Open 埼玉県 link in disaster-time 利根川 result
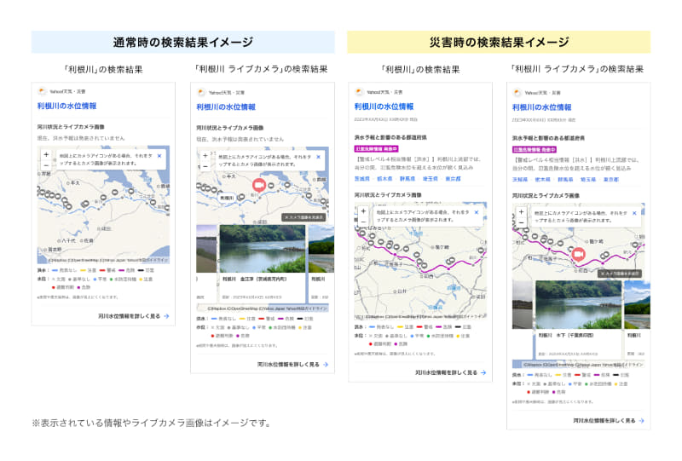 coord(431,179)
